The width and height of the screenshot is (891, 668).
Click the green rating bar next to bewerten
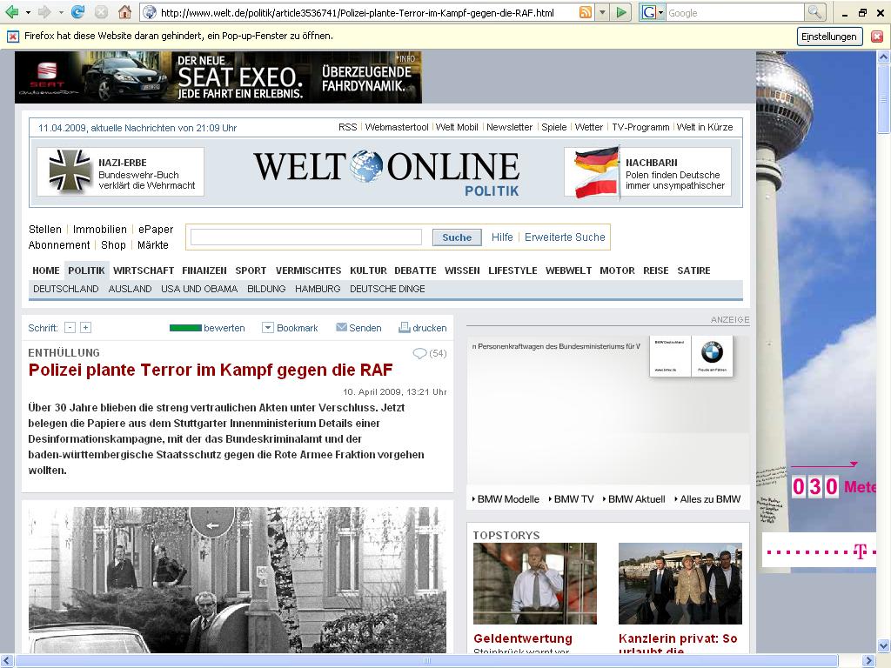click(x=185, y=328)
